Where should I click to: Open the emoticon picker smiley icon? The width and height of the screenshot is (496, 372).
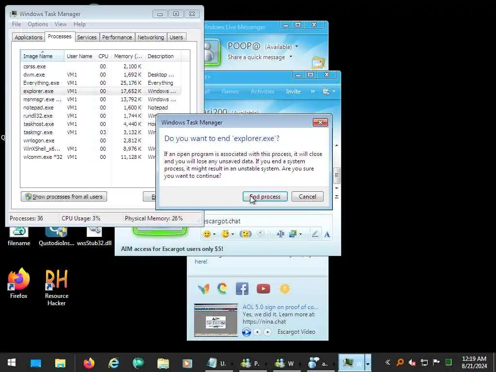[x=206, y=234]
